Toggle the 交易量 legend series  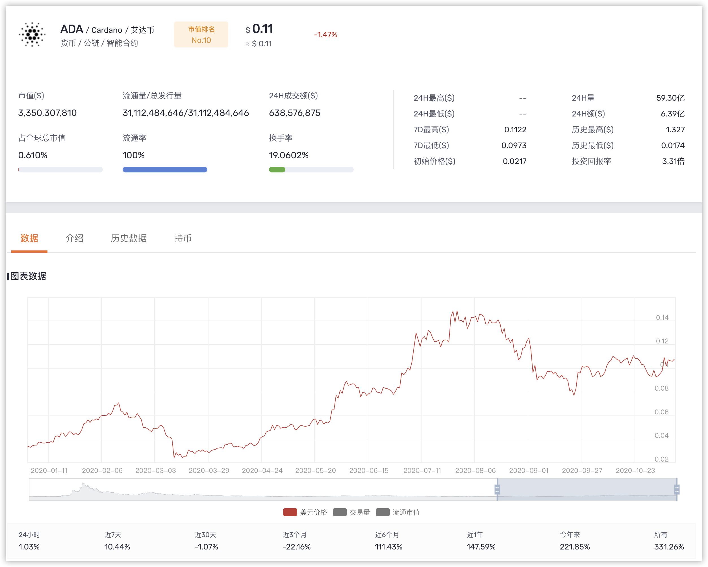(x=360, y=512)
